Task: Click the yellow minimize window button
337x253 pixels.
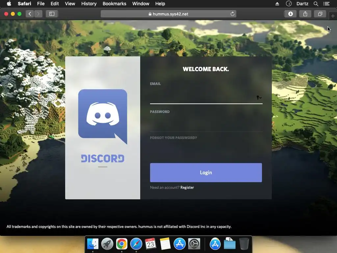Action: [x=13, y=14]
